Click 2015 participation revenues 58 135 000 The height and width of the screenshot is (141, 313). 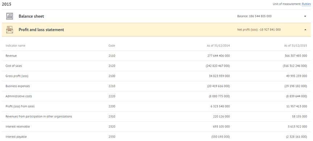coord(300,116)
